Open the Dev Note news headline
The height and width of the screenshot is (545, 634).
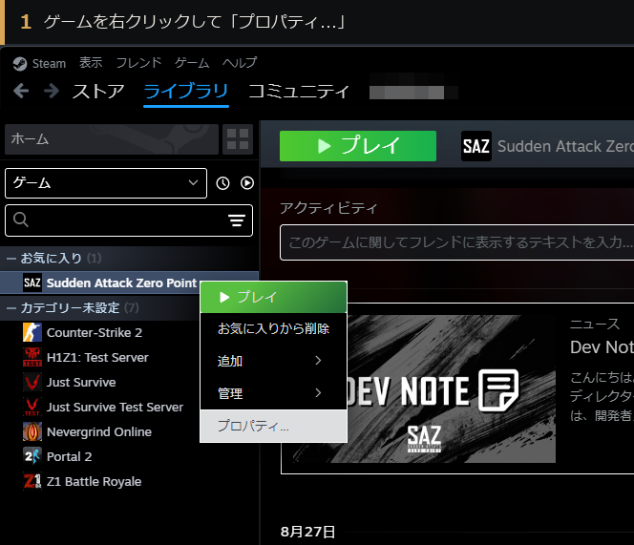click(x=602, y=346)
